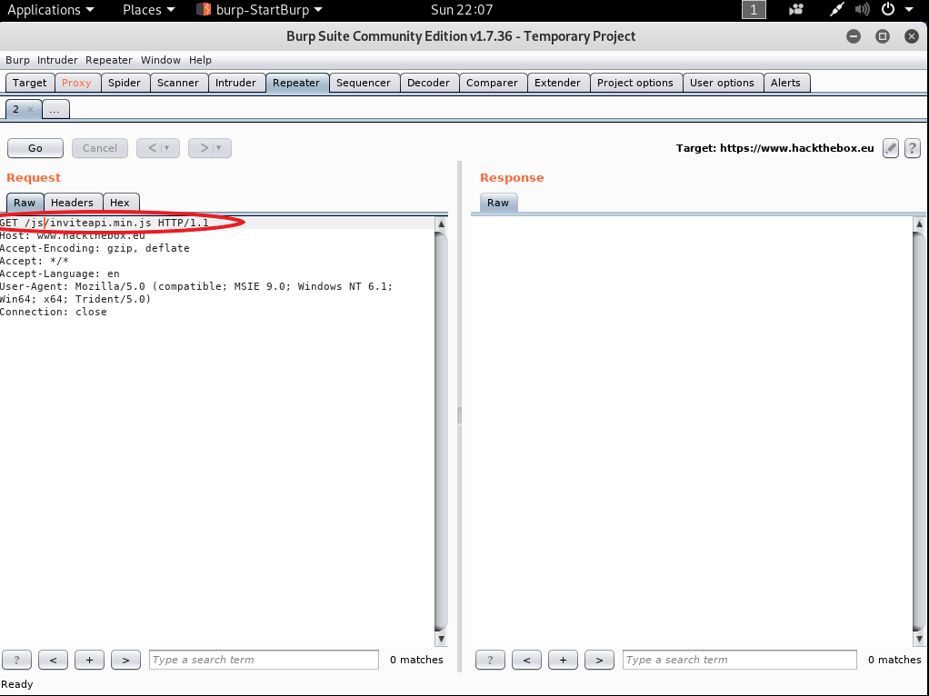
Task: Click the response search term field
Action: [x=739, y=660]
